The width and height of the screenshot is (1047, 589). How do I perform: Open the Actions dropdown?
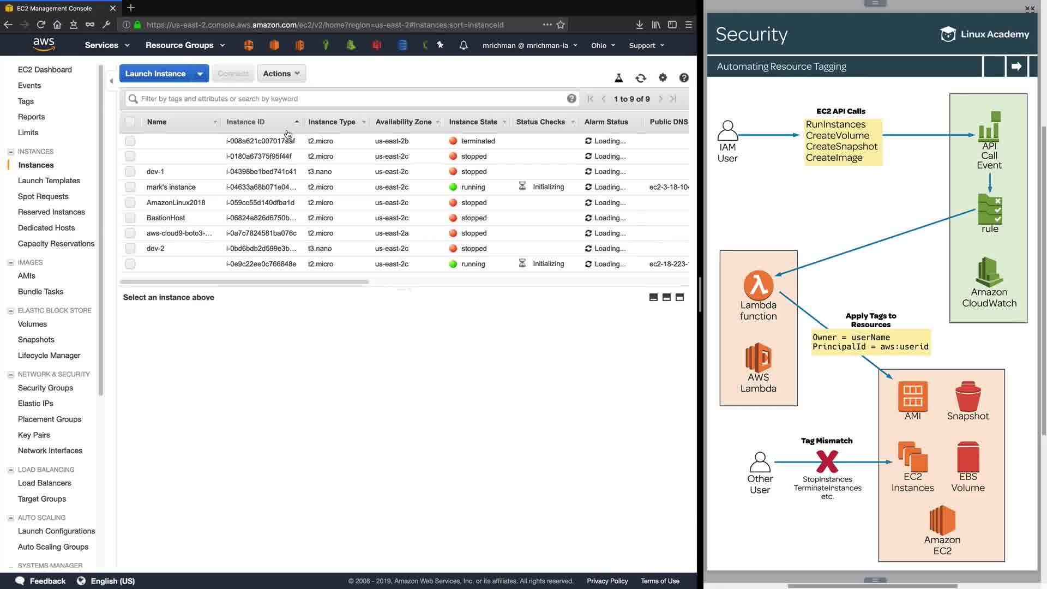281,74
